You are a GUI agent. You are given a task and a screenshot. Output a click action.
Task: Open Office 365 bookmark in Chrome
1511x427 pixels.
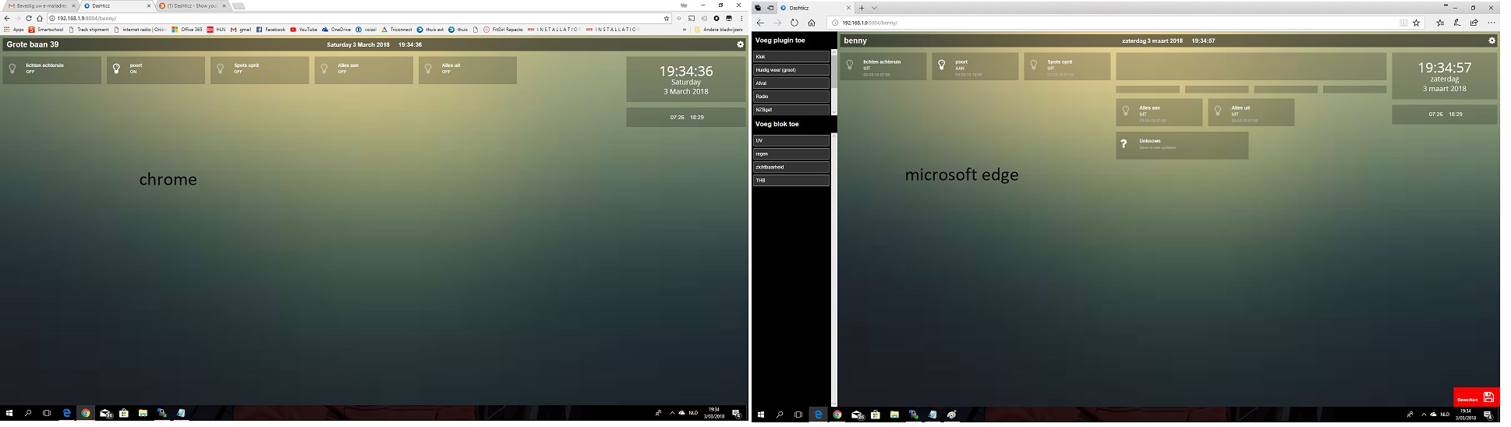(187, 30)
